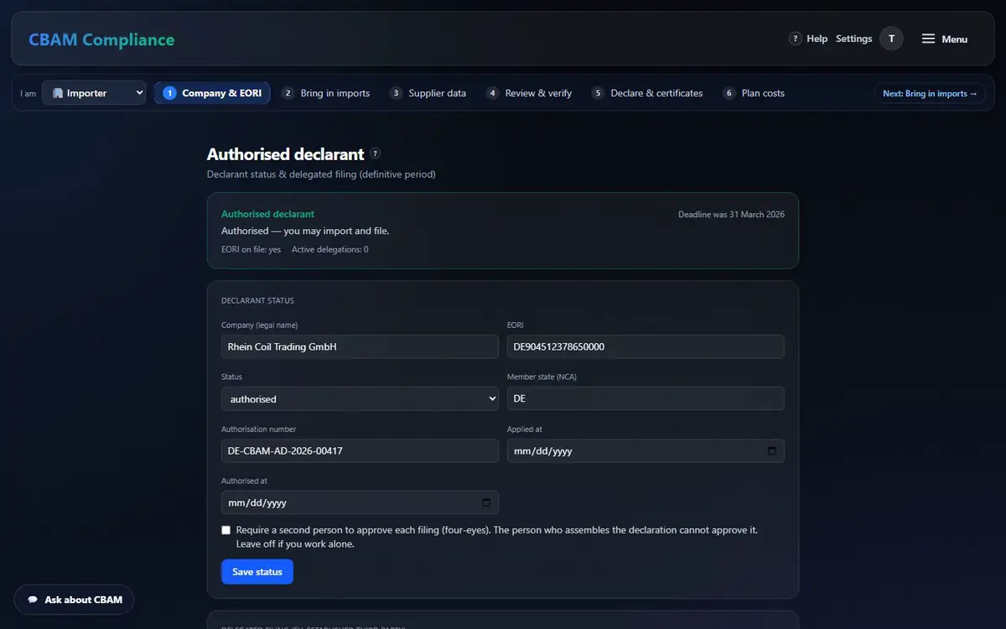
Task: Click the 'DECLARANT STATUS' section label
Action: 257,300
